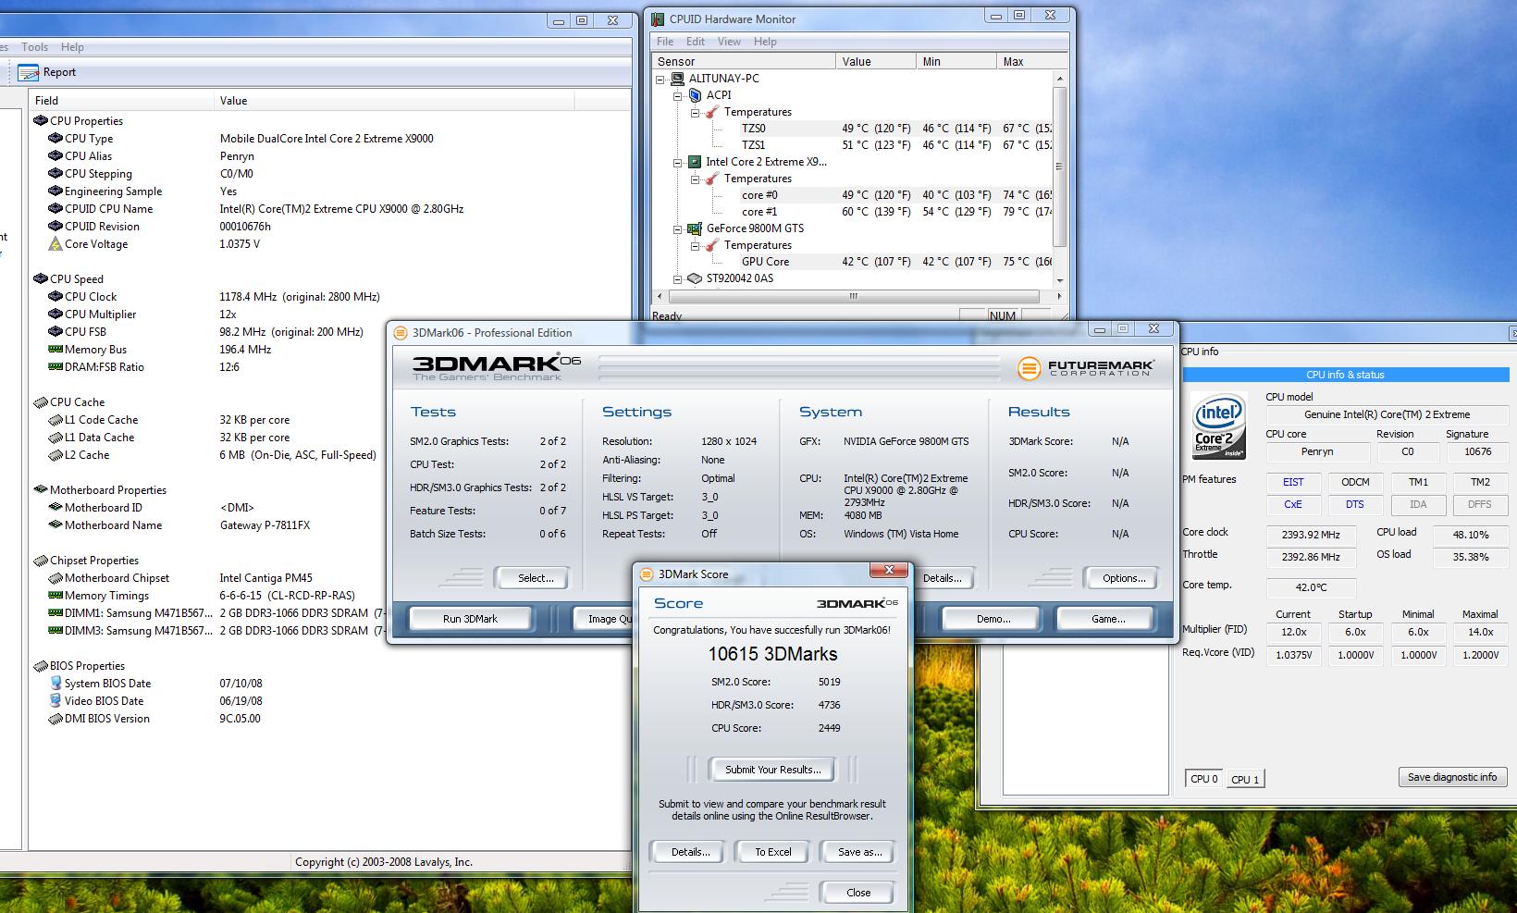1517x913 pixels.
Task: Toggle the IDA PM feature
Action: coord(1418,505)
